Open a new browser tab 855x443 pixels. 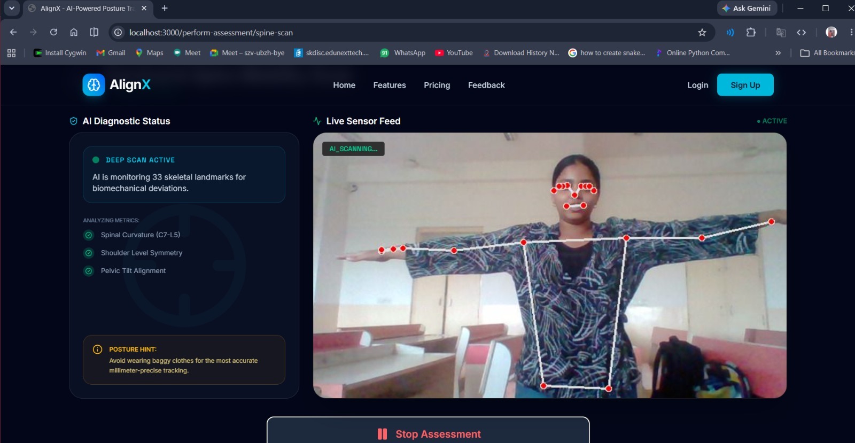165,9
